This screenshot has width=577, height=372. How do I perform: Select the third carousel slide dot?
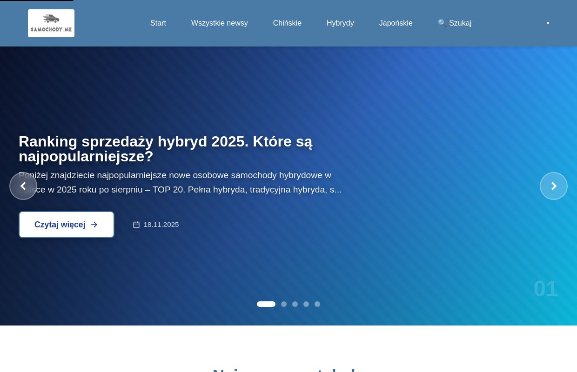(x=295, y=304)
